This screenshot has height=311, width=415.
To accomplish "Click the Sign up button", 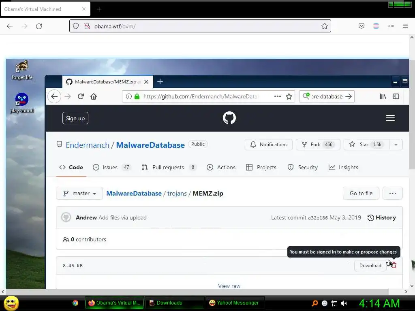I will (75, 118).
